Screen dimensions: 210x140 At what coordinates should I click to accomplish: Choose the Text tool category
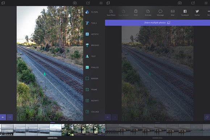(x=91, y=56)
